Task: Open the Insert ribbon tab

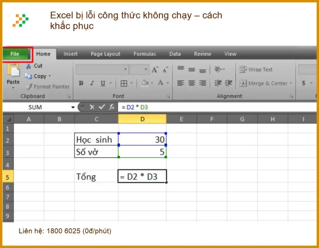Action: pos(70,54)
